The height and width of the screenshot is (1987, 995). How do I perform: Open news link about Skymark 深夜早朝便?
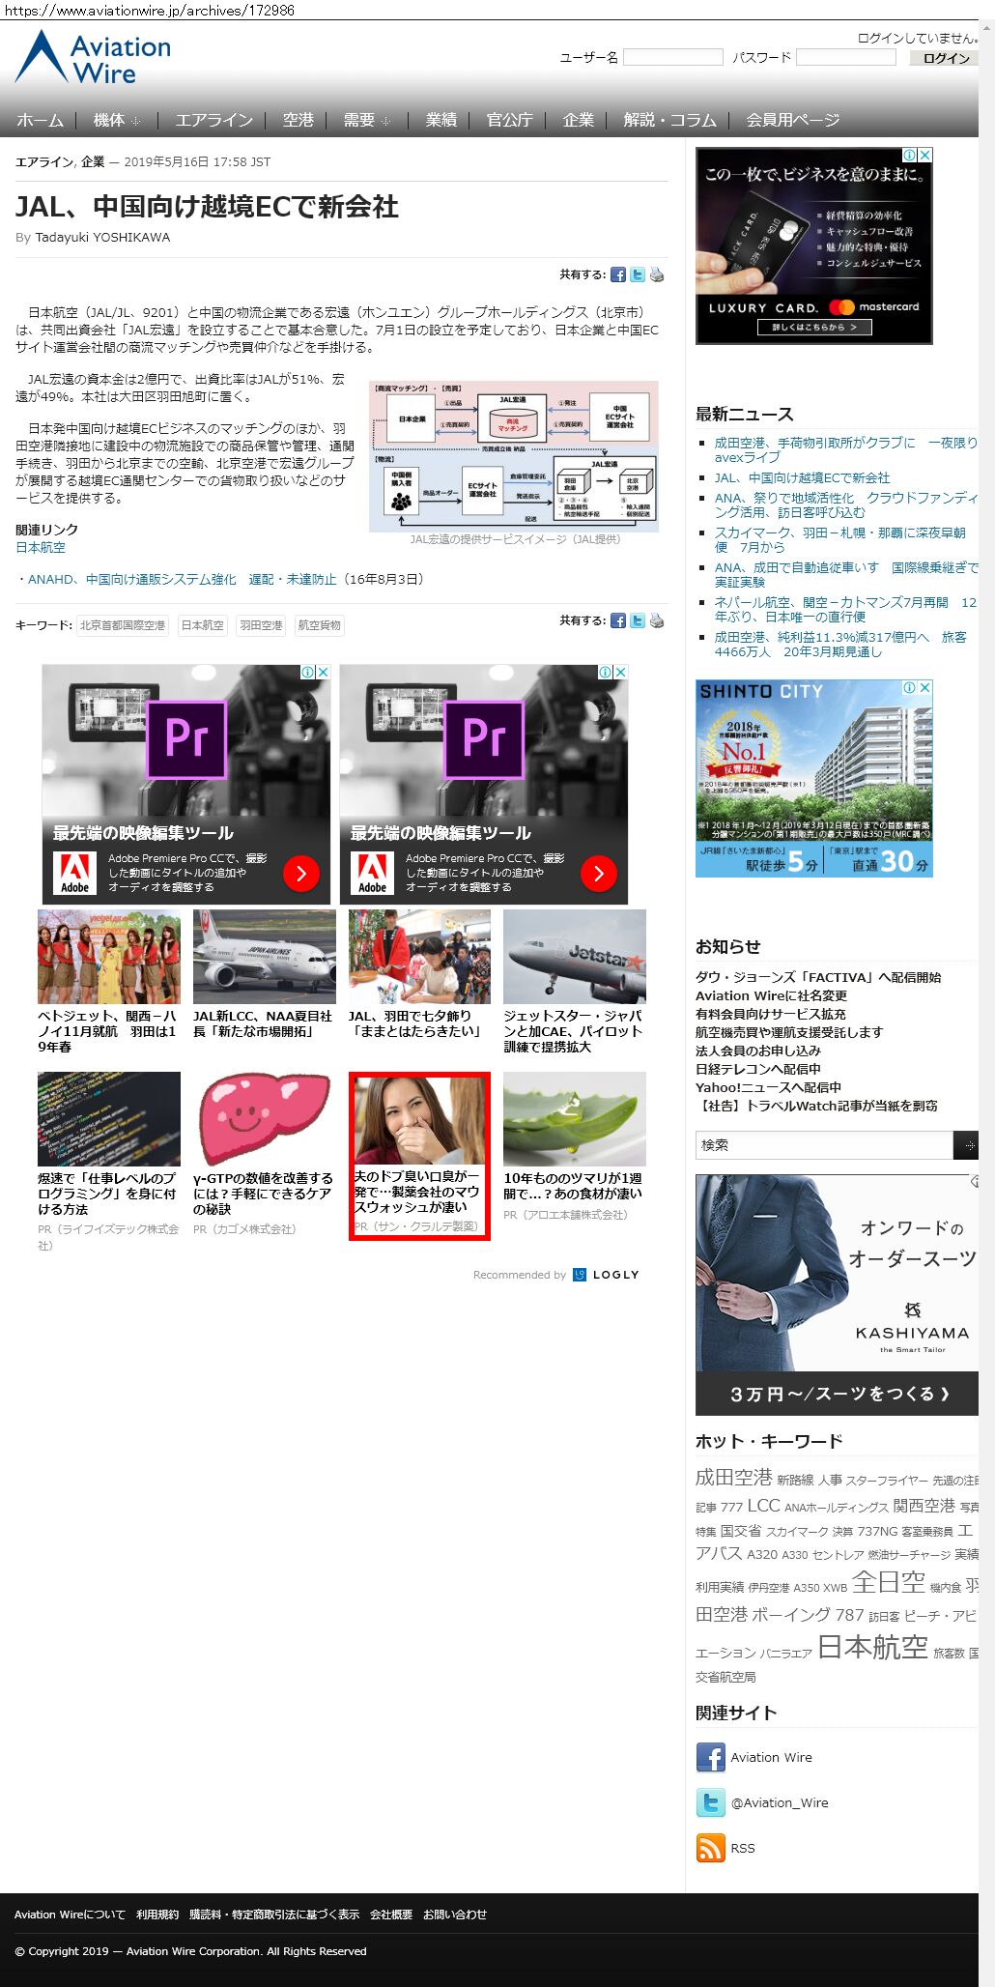(839, 540)
